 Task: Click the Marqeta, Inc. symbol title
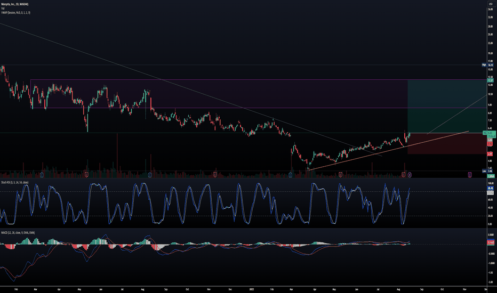coord(14,4)
